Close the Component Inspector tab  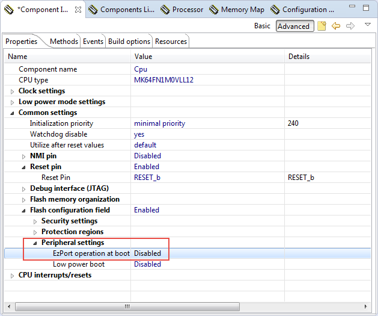[x=79, y=10]
